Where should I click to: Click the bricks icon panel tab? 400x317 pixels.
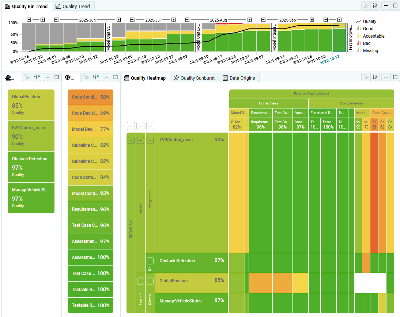(x=8, y=77)
